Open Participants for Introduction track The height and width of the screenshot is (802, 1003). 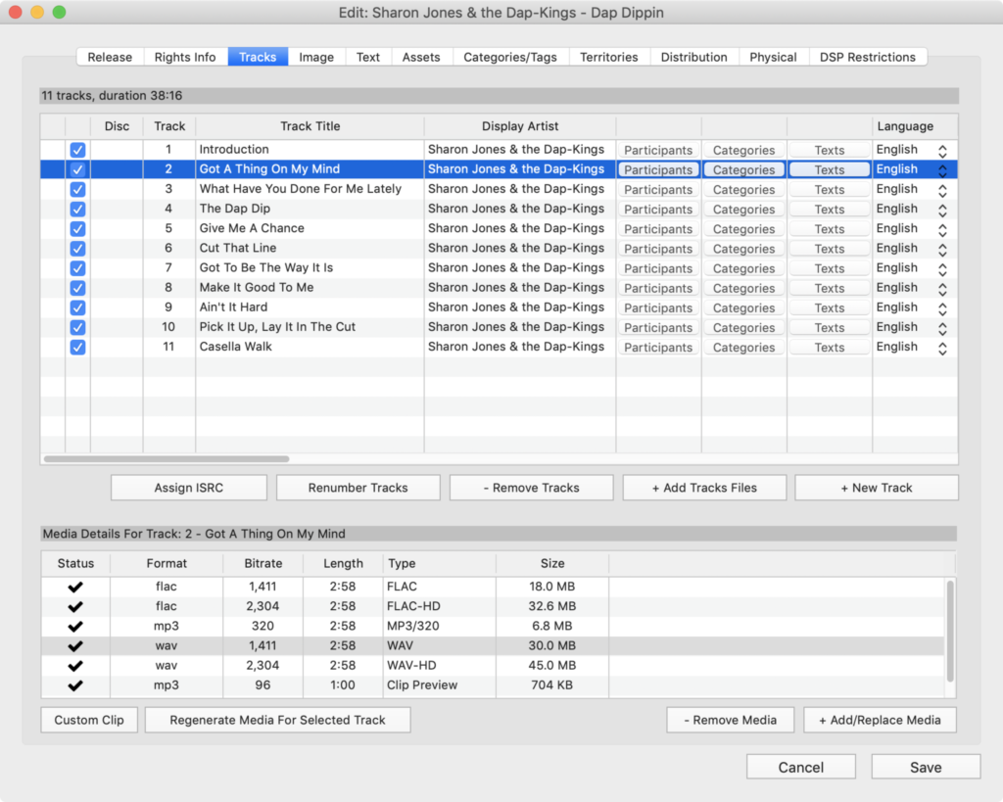(x=658, y=150)
